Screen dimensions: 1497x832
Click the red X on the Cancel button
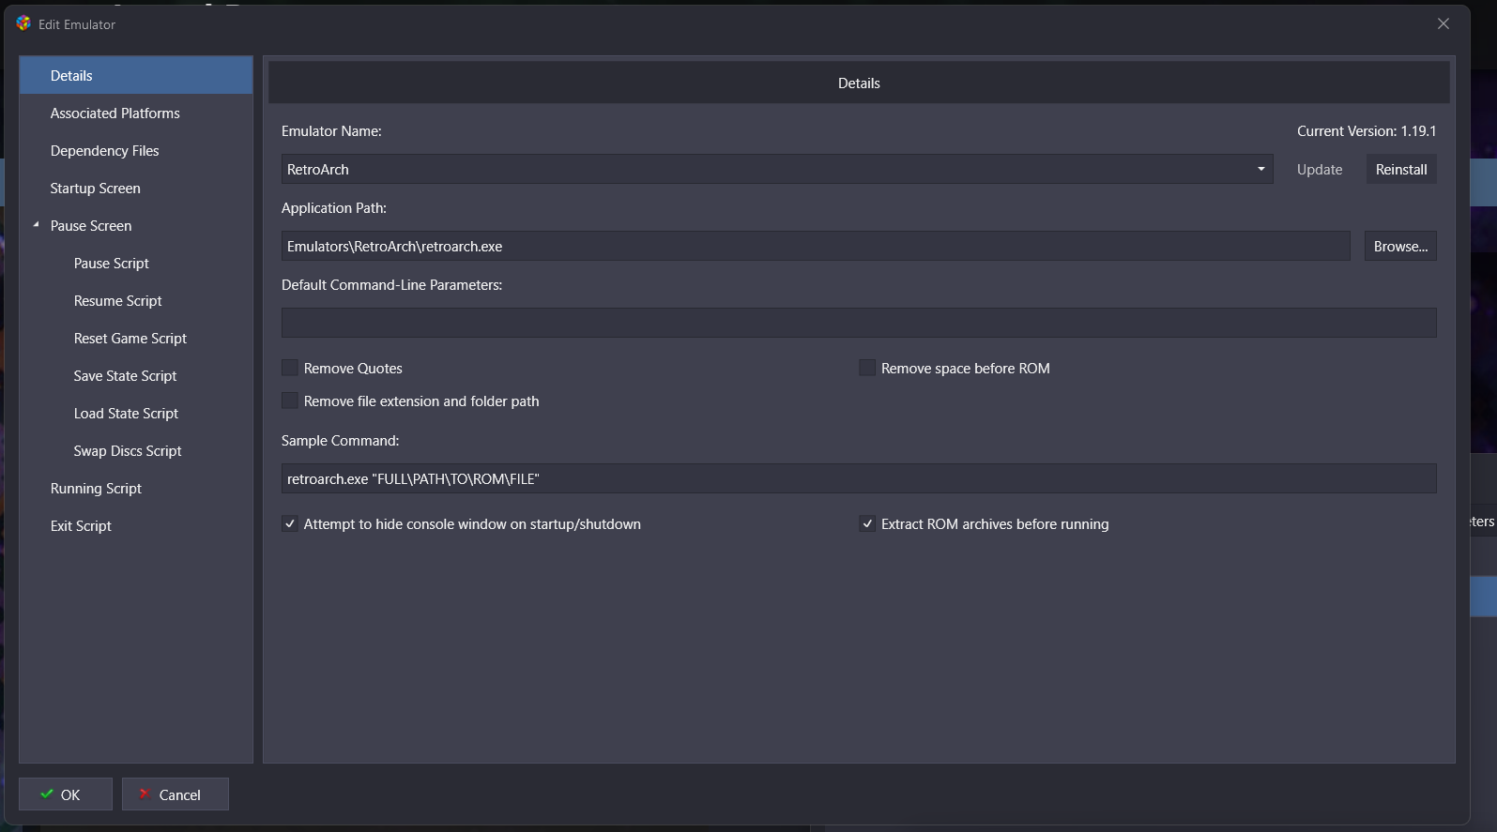coord(145,794)
